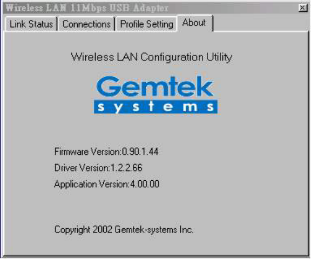Click the application number 4.00.00
The image size is (311, 259).
tap(145, 184)
